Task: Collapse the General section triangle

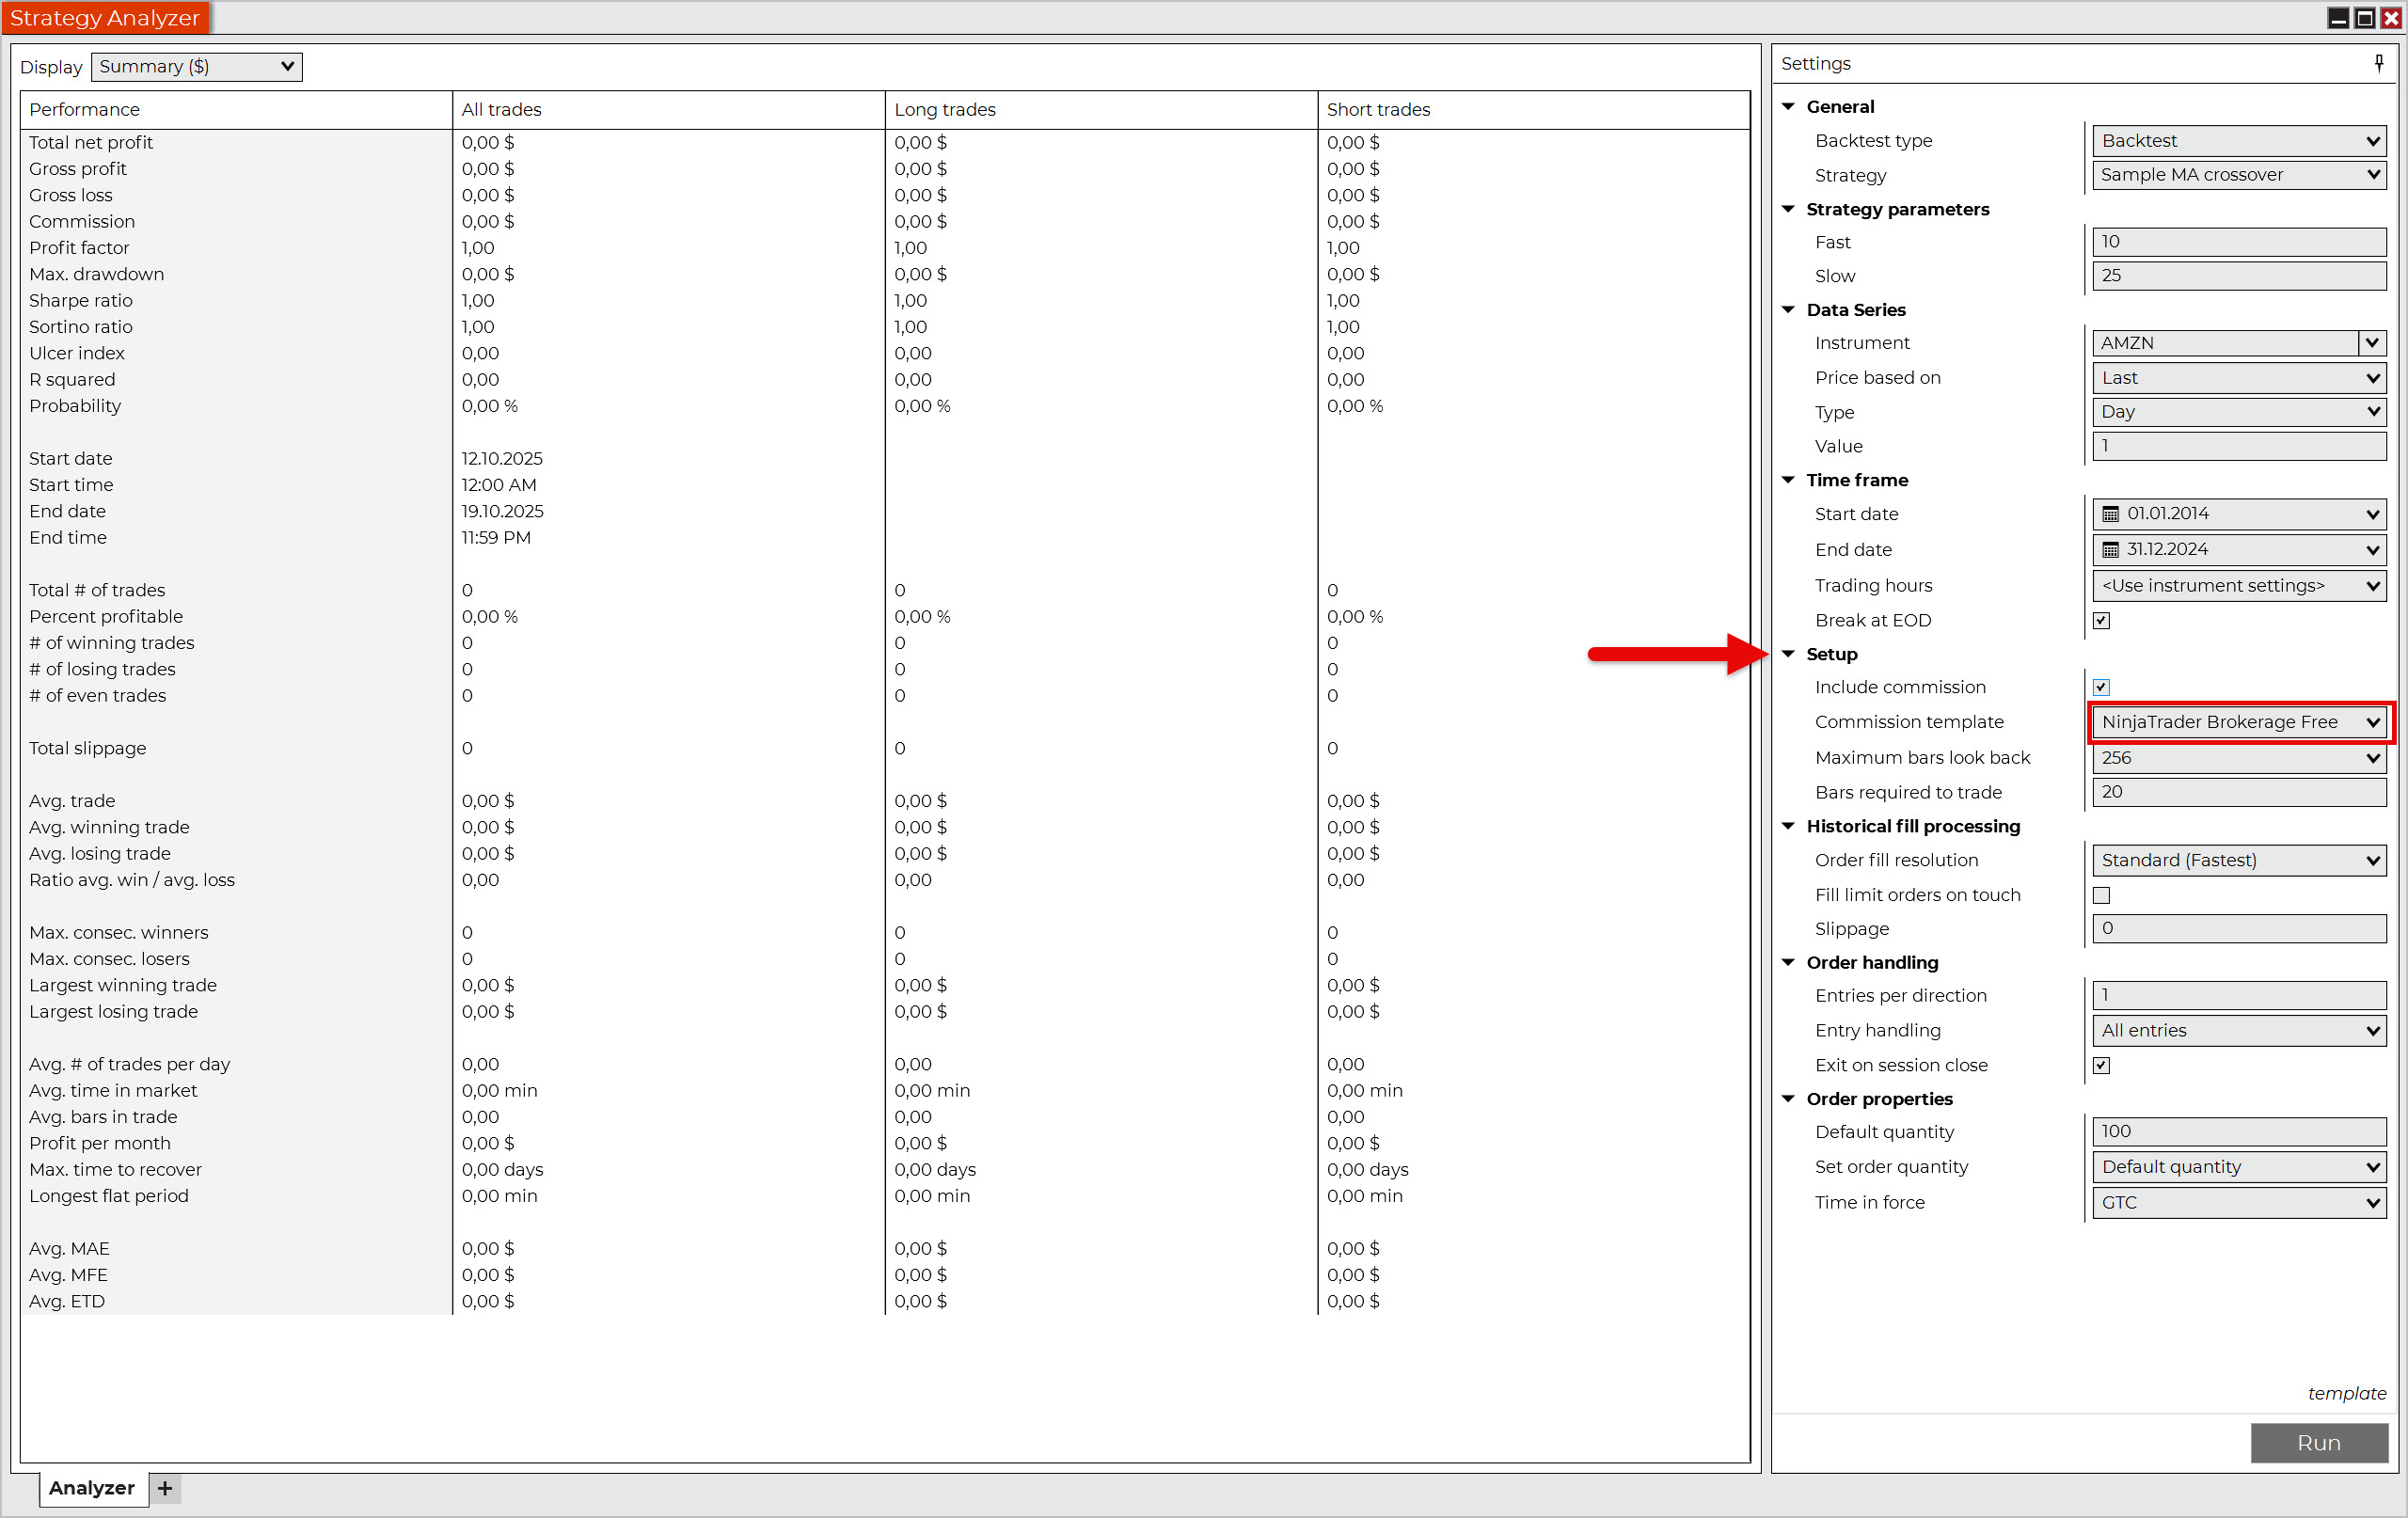Action: coord(1789,106)
